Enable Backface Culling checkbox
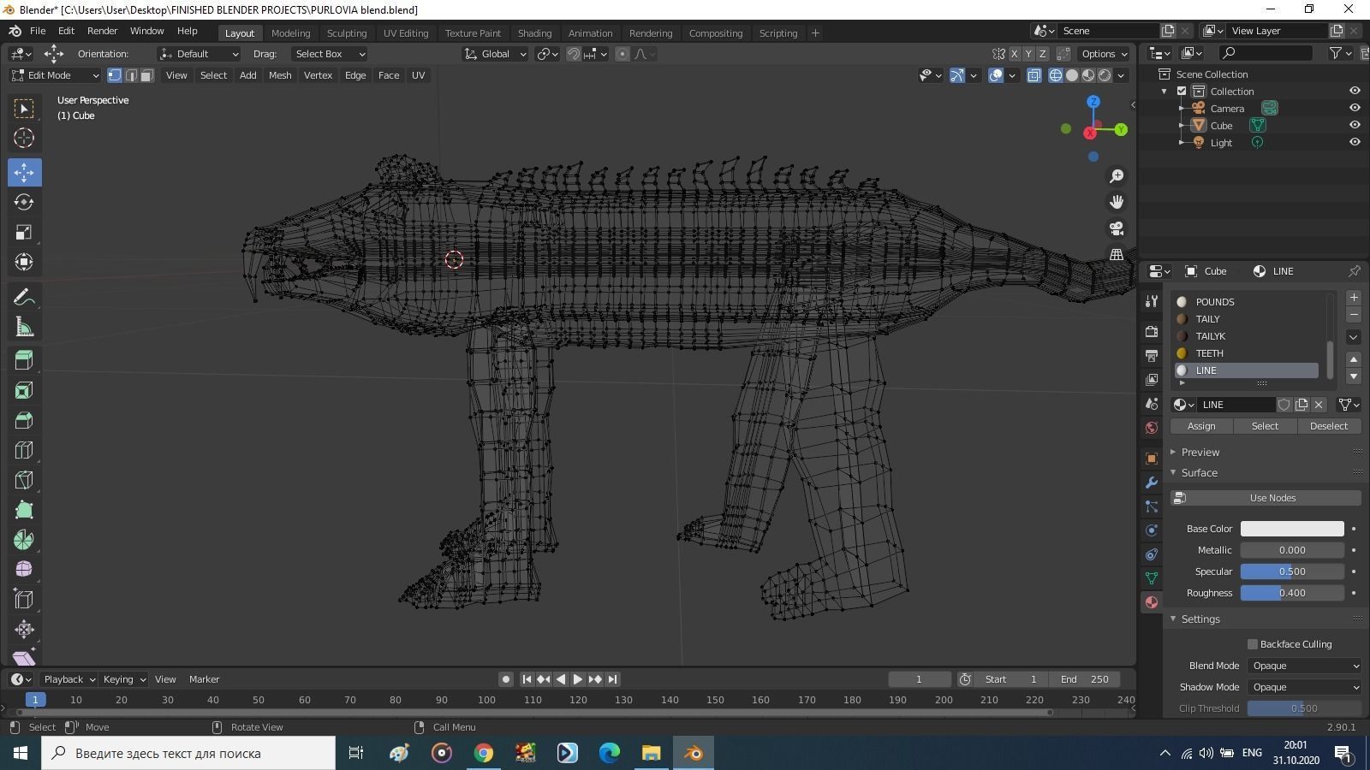 pyautogui.click(x=1253, y=644)
